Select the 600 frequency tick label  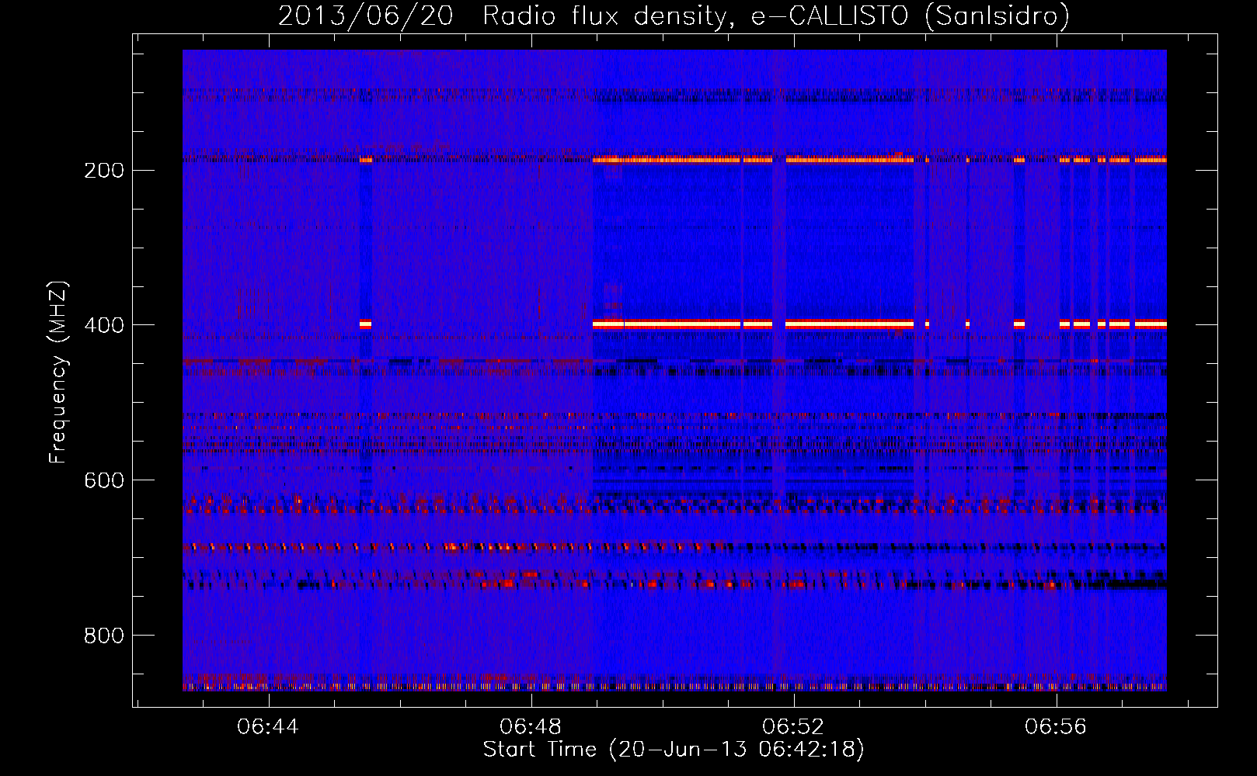pyautogui.click(x=103, y=480)
